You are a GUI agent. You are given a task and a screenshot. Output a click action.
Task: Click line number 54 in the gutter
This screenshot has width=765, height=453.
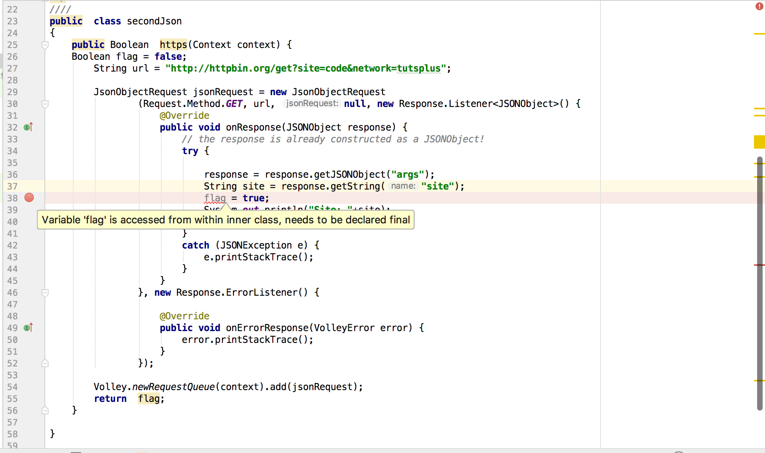pyautogui.click(x=13, y=387)
